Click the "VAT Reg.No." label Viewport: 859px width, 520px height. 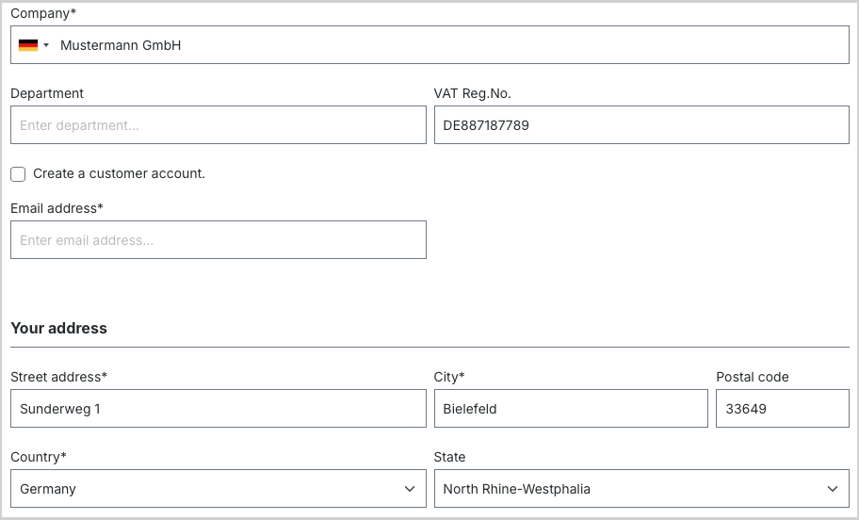click(472, 93)
